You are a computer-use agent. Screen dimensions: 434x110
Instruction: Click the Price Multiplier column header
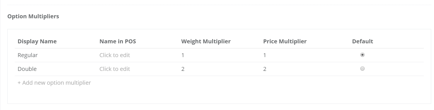[x=285, y=41]
